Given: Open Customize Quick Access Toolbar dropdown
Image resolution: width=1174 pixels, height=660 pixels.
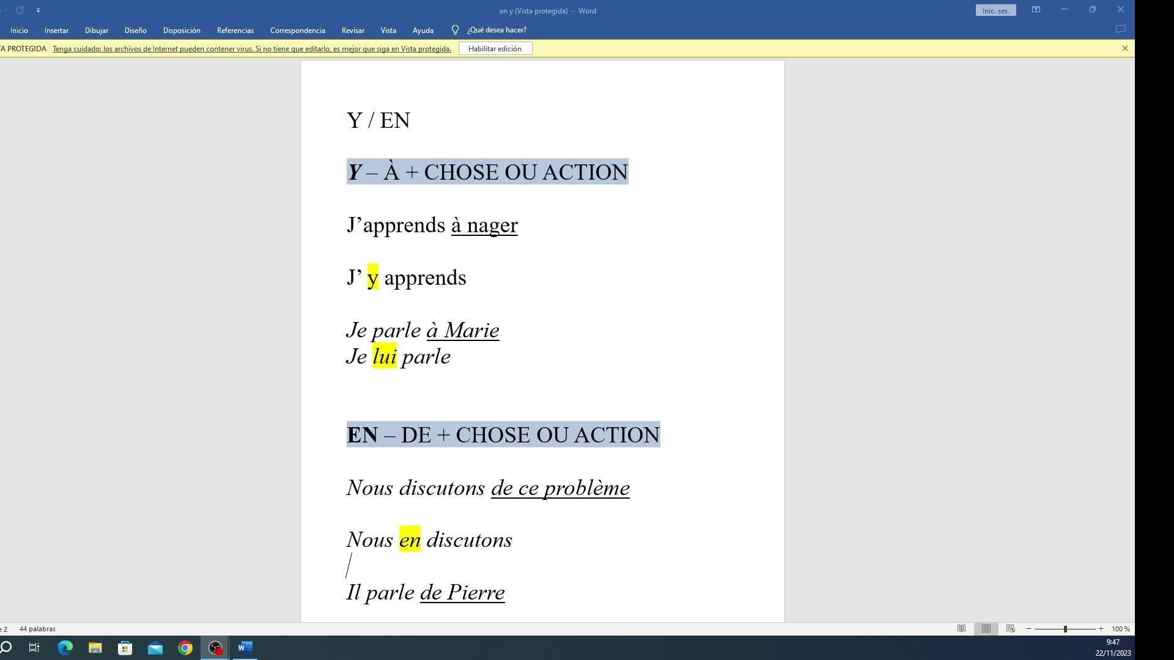Looking at the screenshot, I should click(38, 10).
